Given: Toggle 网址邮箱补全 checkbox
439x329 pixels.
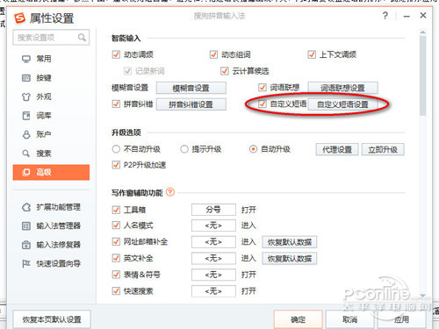Looking at the screenshot, I should coord(116,241).
